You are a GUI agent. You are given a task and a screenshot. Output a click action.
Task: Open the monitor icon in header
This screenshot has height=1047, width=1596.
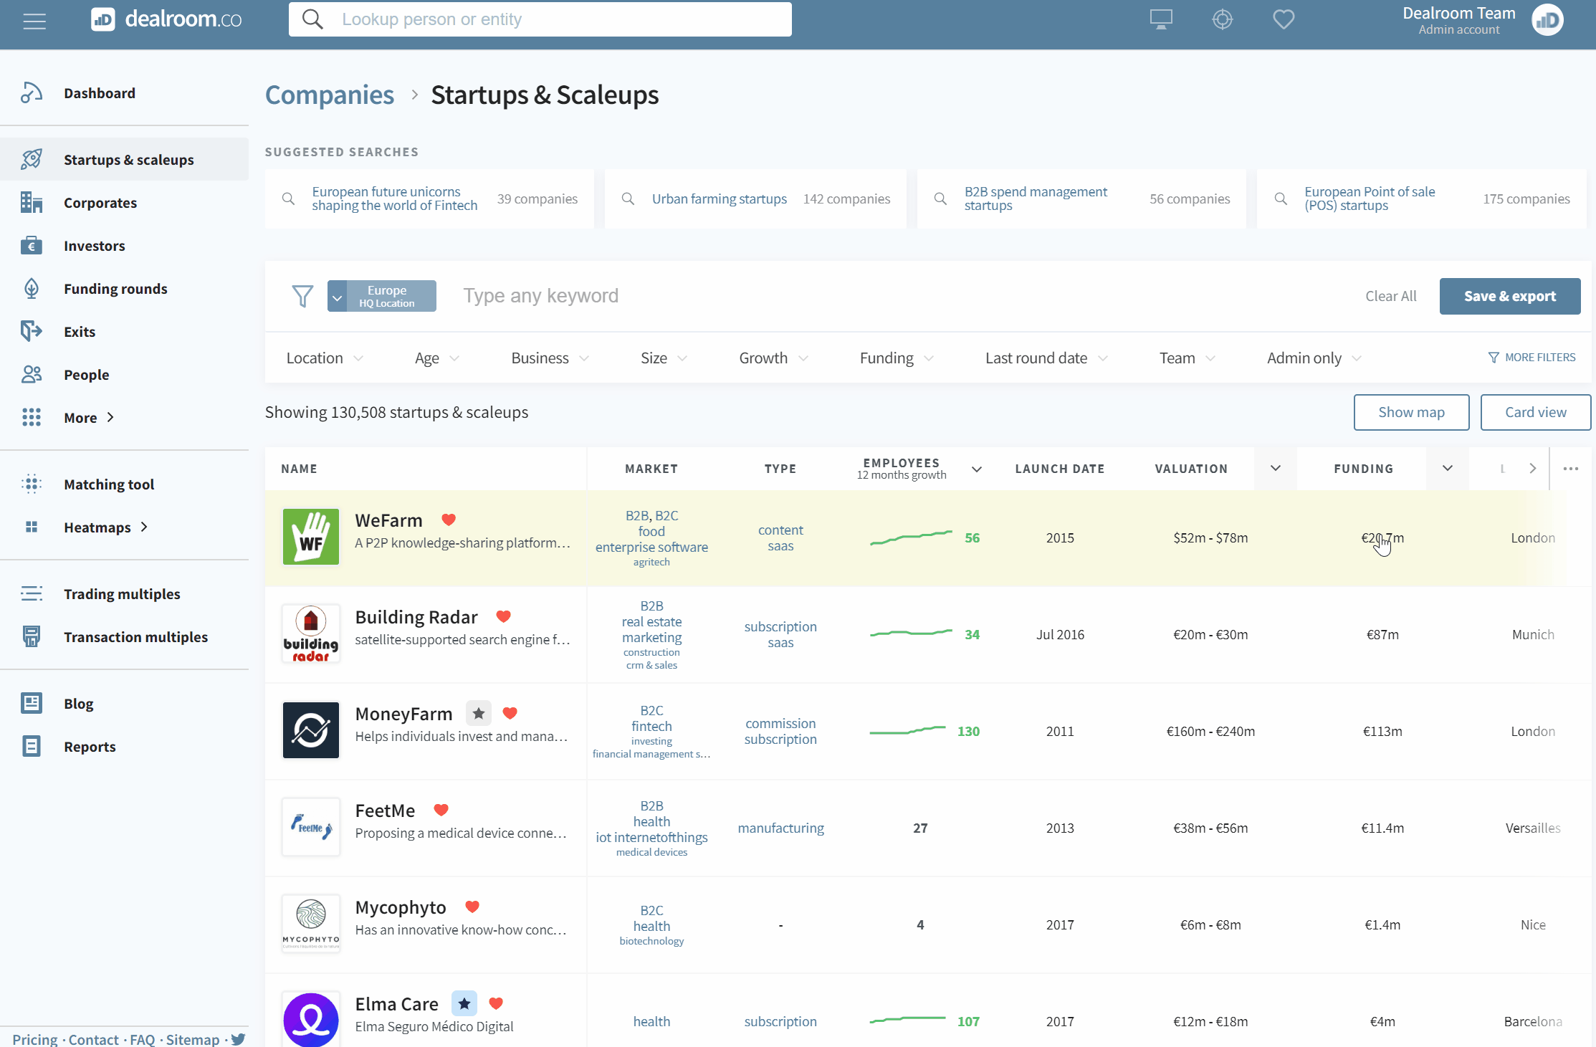pos(1161,19)
